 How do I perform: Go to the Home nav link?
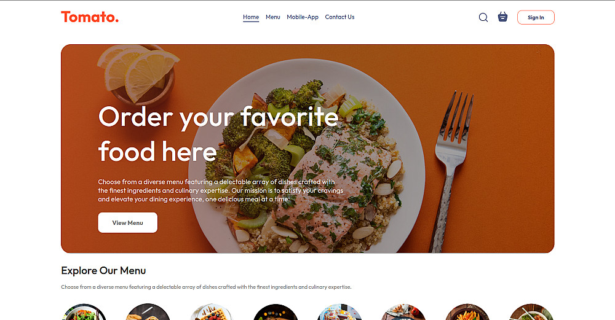coord(251,17)
